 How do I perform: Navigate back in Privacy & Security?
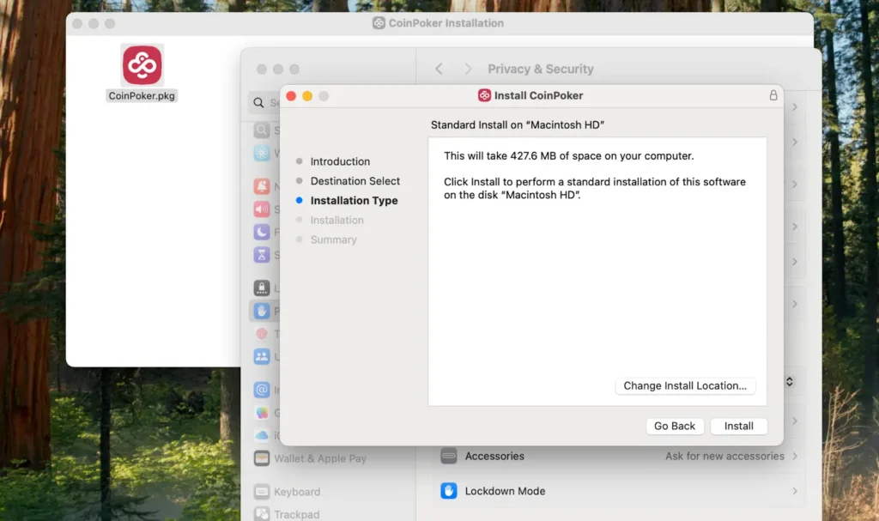439,69
